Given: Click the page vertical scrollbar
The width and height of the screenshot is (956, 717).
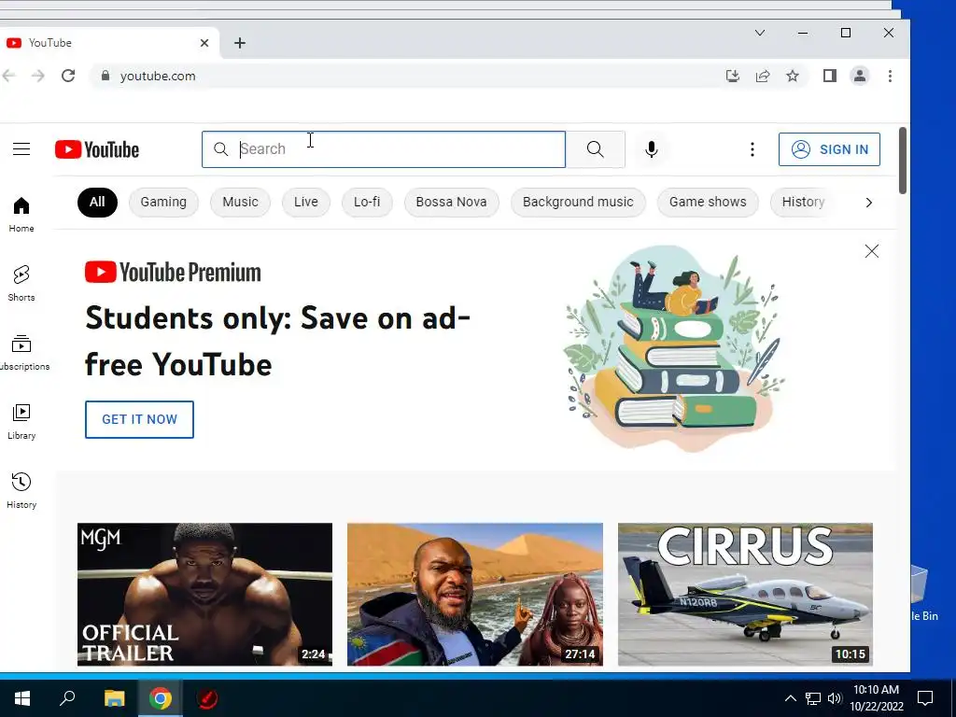Looking at the screenshot, I should (x=903, y=161).
